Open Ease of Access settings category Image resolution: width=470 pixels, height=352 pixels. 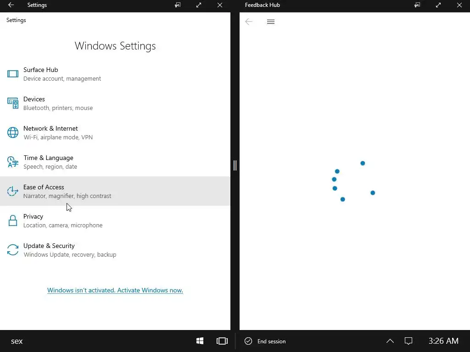point(115,191)
